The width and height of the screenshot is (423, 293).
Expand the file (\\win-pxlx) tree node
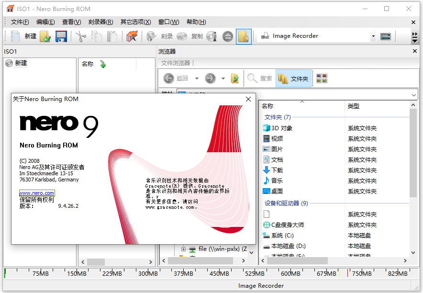183,249
